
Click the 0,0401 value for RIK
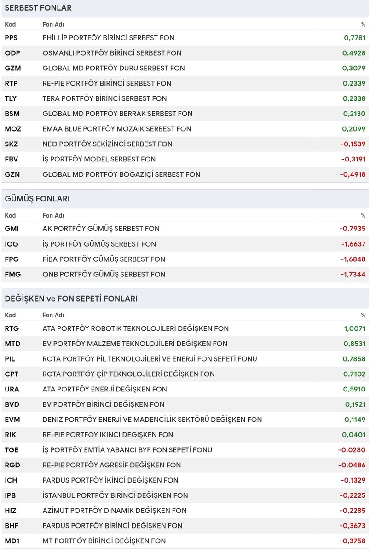[x=354, y=435]
